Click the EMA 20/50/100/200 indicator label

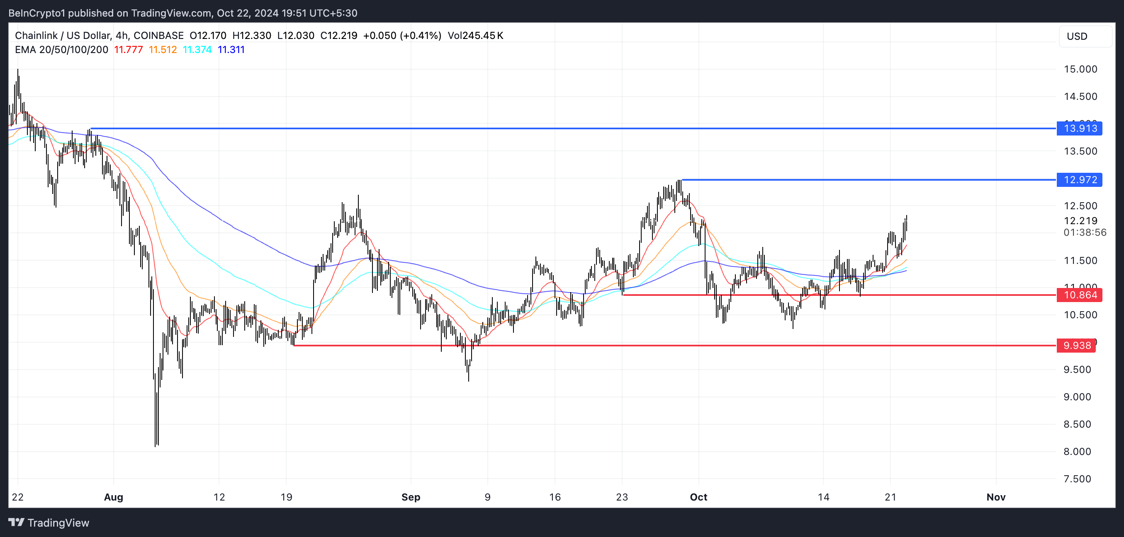click(61, 50)
